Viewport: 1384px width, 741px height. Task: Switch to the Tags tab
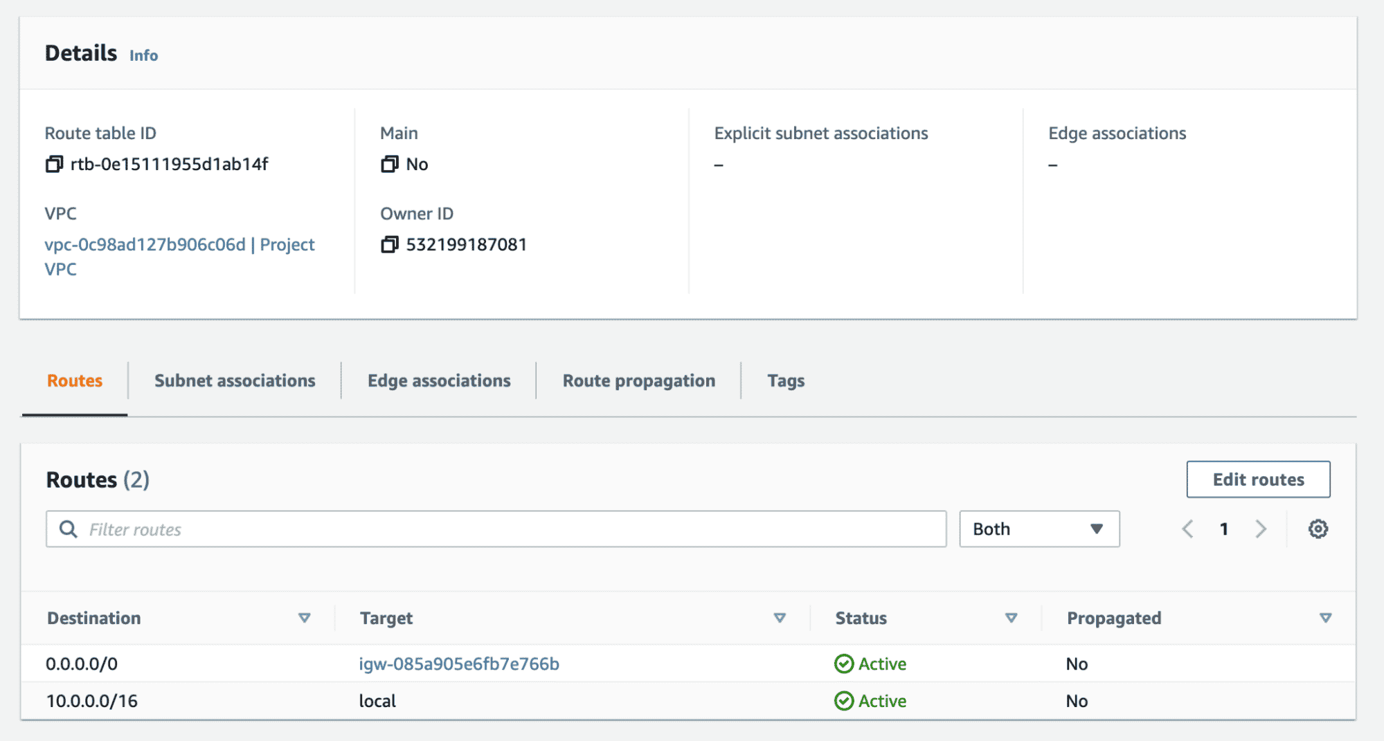[785, 380]
